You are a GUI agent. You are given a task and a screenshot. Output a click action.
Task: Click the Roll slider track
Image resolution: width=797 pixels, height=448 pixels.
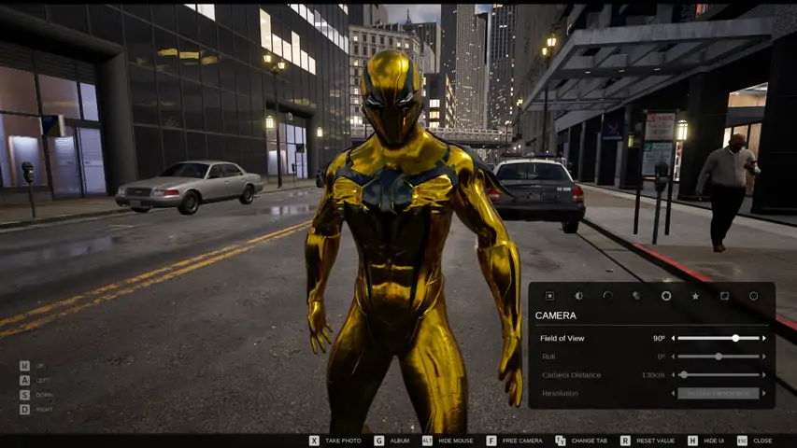pyautogui.click(x=719, y=357)
